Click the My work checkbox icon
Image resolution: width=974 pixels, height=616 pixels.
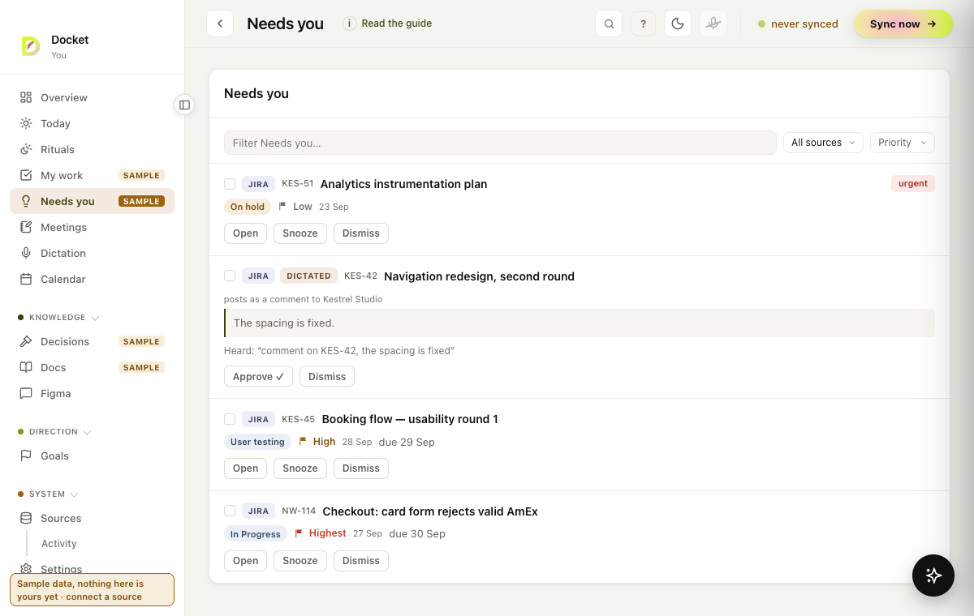(x=26, y=175)
